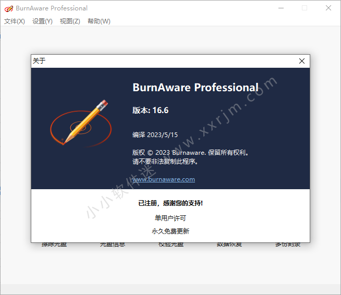
Task: Select the 编译 2023/5/15 text
Action: pyautogui.click(x=155, y=135)
